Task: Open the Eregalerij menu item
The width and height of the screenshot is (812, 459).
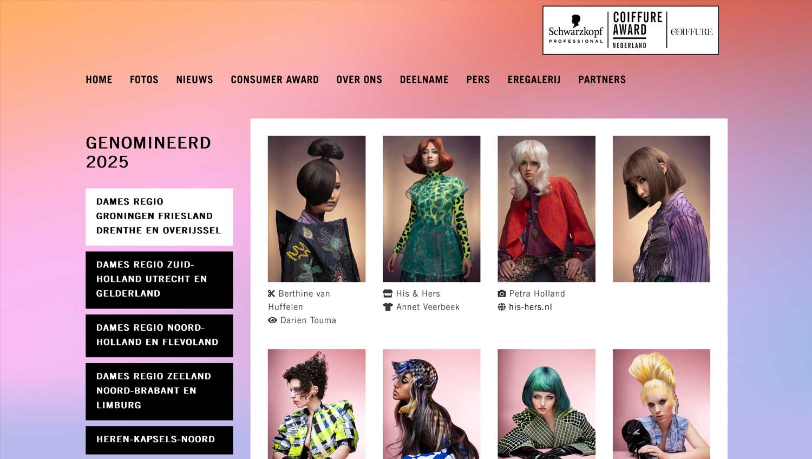Action: click(534, 80)
